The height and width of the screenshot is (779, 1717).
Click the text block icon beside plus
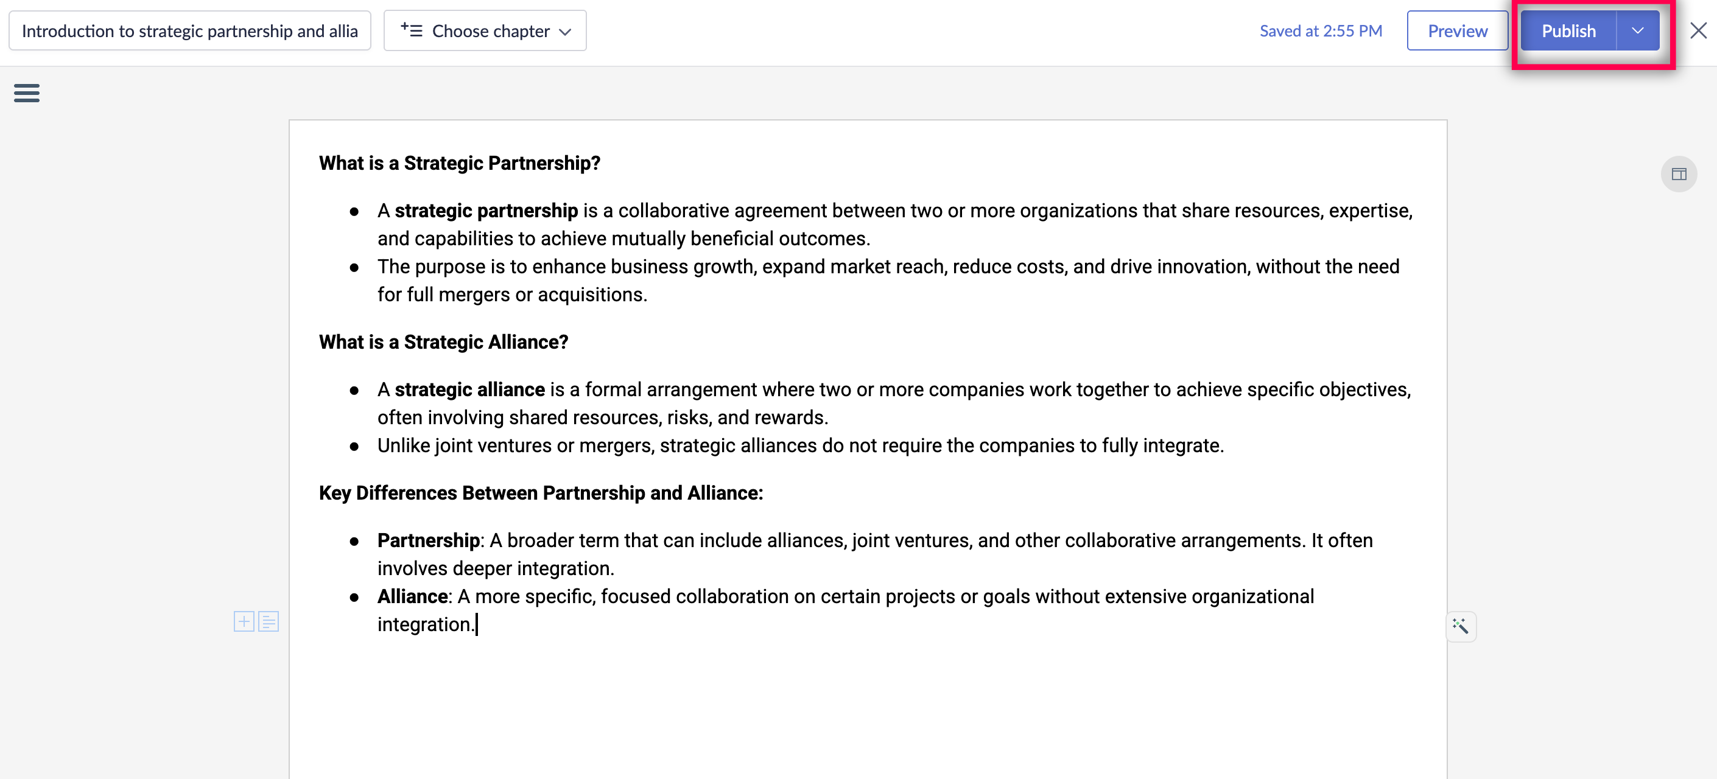tap(269, 621)
